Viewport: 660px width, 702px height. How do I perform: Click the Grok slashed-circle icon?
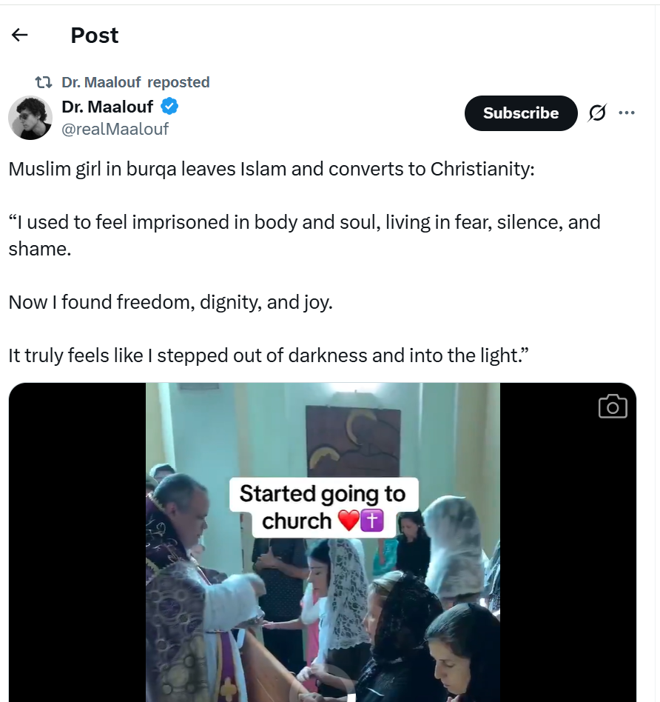coord(596,113)
